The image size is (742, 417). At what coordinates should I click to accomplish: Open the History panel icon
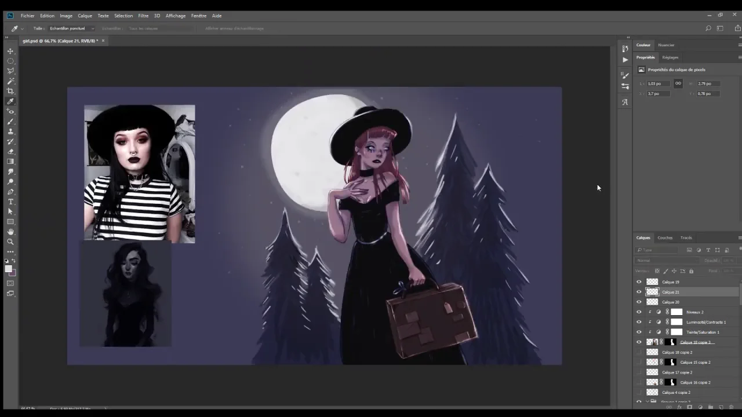click(x=625, y=49)
